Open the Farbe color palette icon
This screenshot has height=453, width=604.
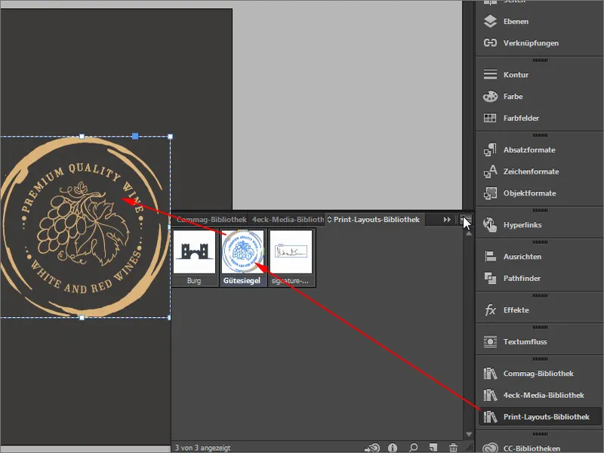tap(490, 97)
